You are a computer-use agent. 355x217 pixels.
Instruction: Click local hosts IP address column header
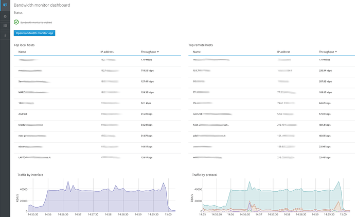click(107, 52)
